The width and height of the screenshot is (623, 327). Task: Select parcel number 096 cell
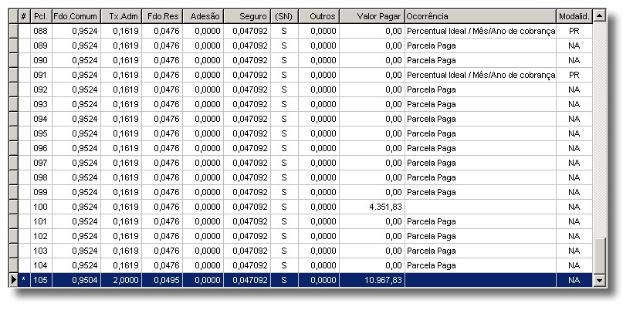[41, 148]
